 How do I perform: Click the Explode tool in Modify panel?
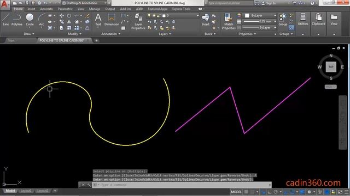(x=87, y=22)
